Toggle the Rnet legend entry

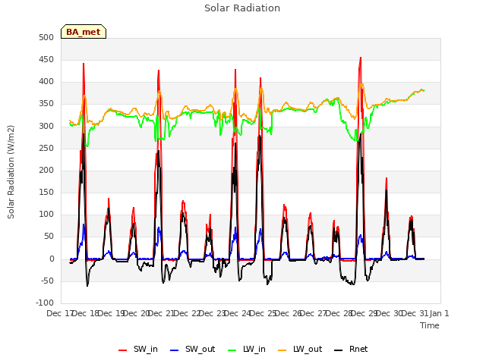[351, 350]
